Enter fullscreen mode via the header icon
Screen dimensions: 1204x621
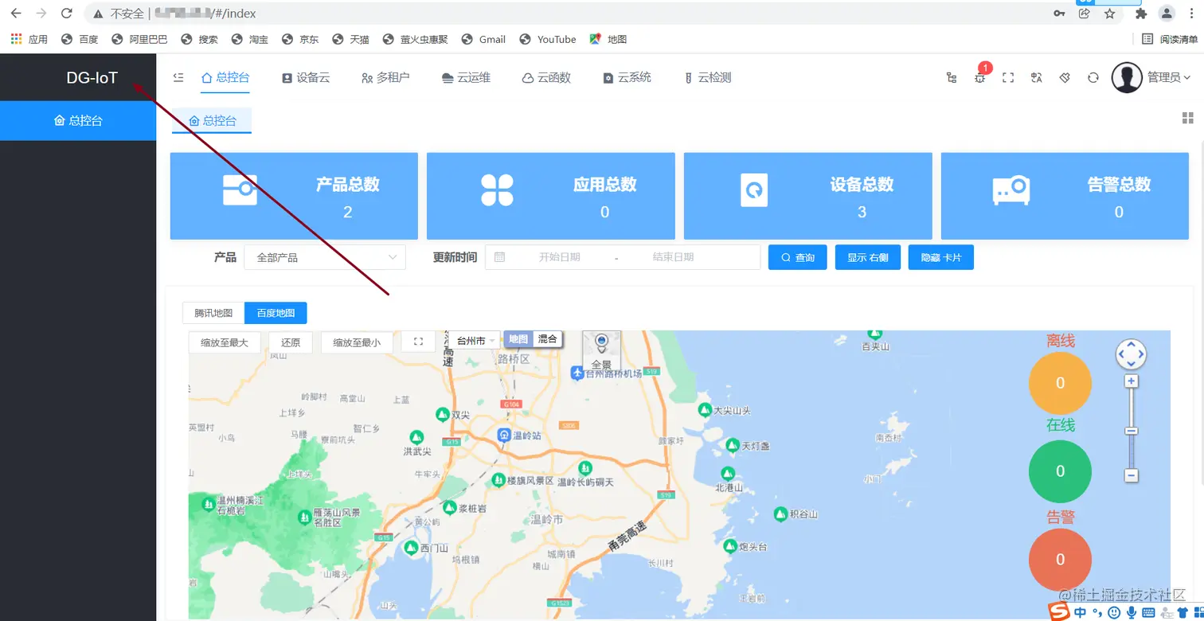pyautogui.click(x=1008, y=77)
